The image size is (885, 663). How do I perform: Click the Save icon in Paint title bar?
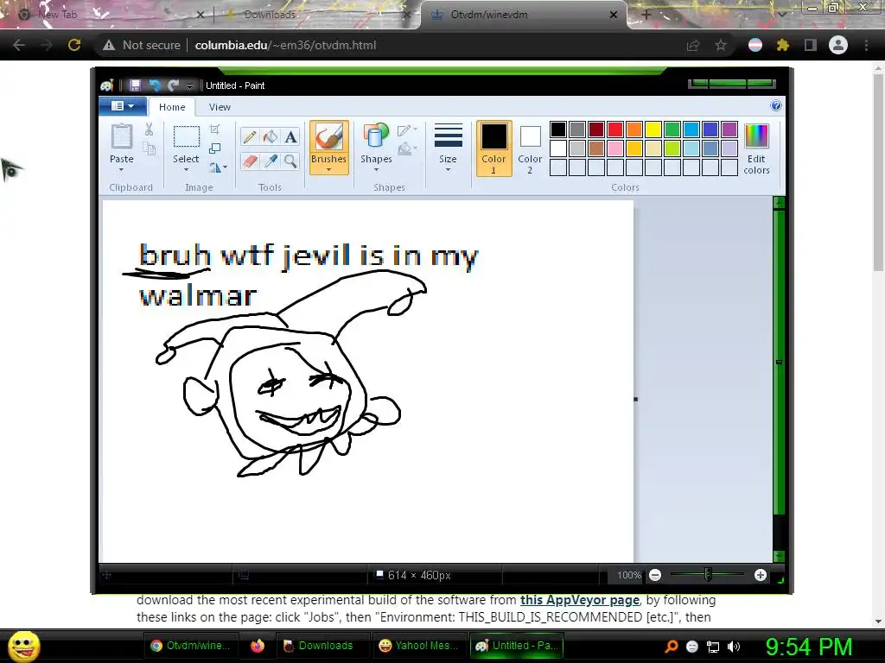(x=135, y=85)
